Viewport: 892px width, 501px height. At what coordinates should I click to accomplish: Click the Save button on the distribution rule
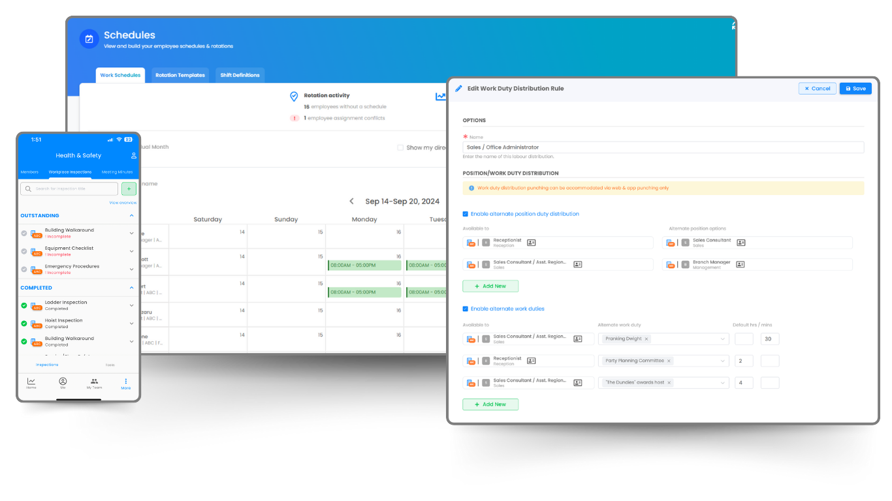855,88
